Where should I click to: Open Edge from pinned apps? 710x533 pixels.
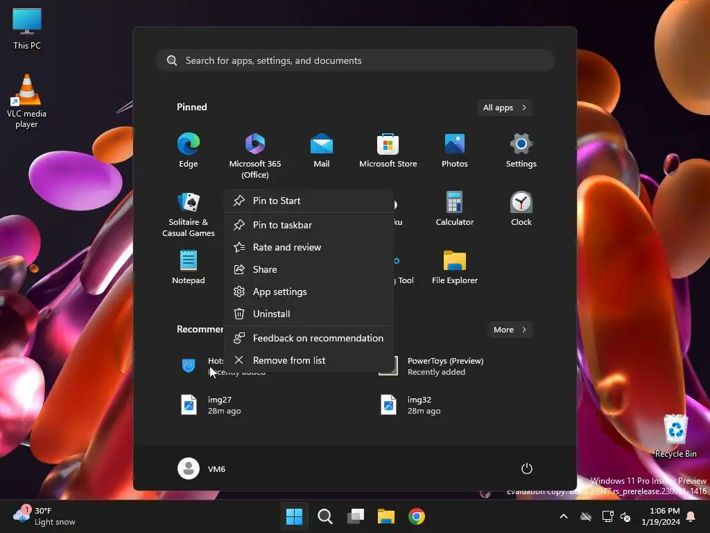point(189,150)
